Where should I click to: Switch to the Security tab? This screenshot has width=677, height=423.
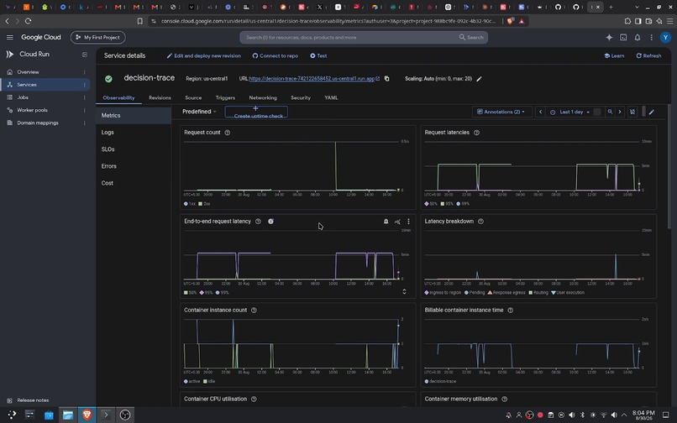301,98
